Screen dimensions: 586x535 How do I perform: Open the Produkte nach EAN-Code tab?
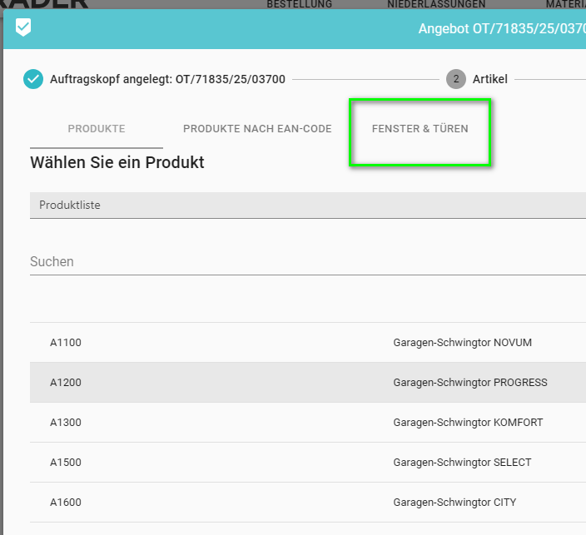click(257, 129)
